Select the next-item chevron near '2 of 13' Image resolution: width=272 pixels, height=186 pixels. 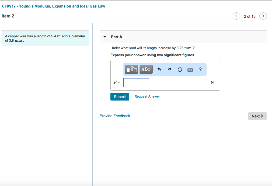tap(263, 16)
